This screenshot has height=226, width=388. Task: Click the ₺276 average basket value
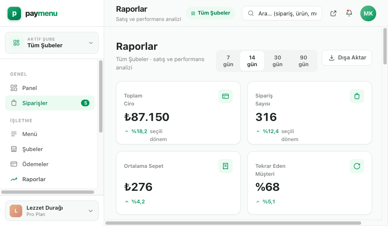coord(138,187)
